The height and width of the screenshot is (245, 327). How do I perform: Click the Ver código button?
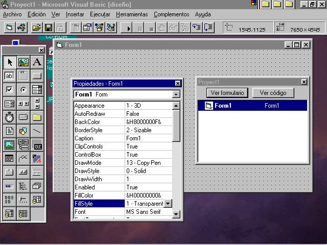(273, 93)
